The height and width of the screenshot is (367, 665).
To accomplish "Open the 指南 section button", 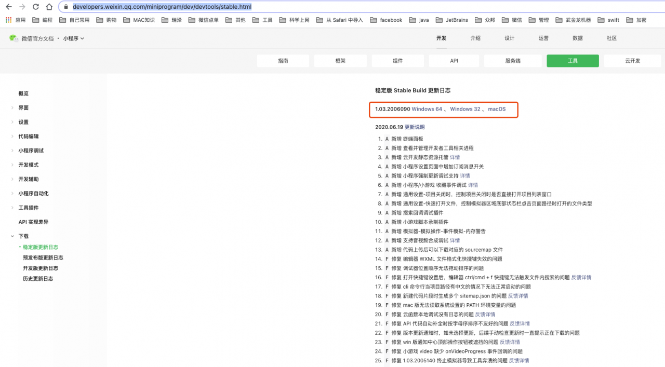I will (283, 61).
